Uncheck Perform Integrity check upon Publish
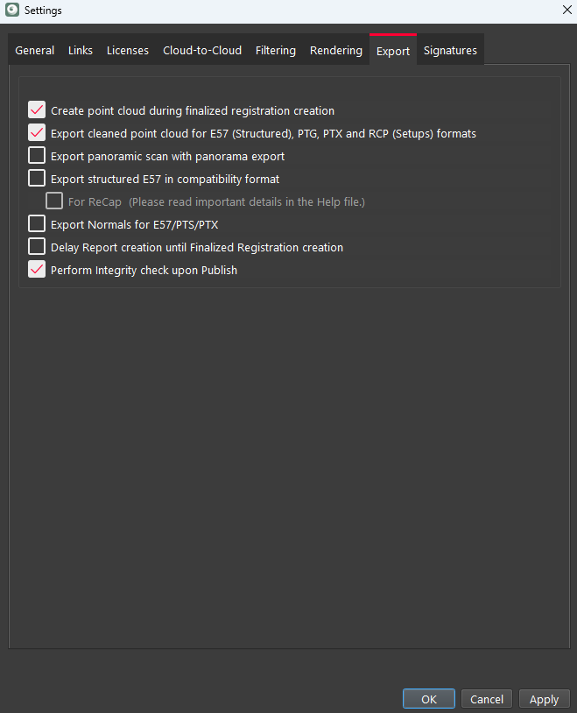Screen dimensions: 577x713 tap(37, 270)
